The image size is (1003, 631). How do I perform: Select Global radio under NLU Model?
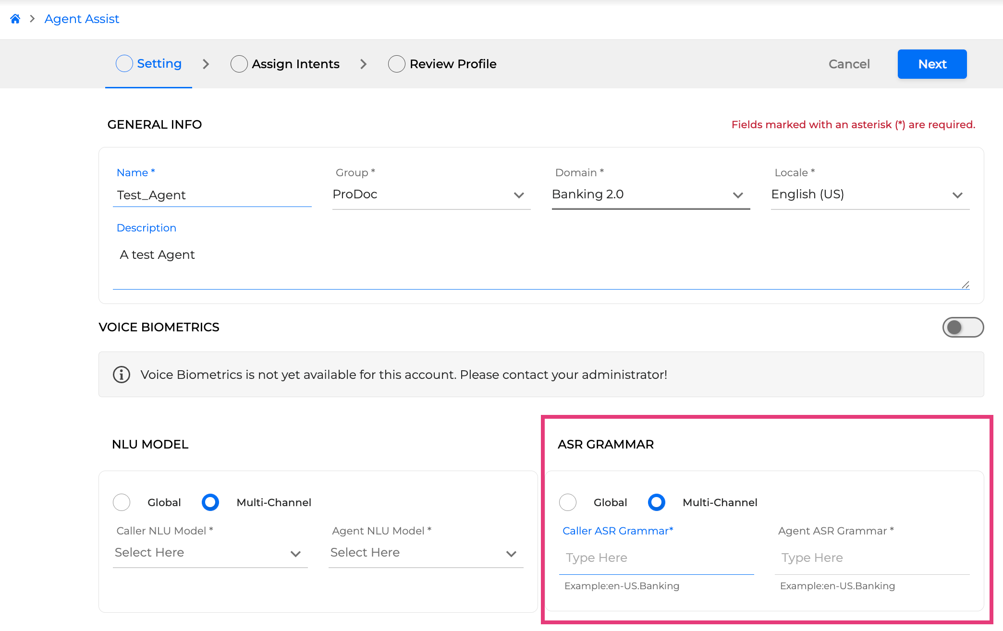122,502
